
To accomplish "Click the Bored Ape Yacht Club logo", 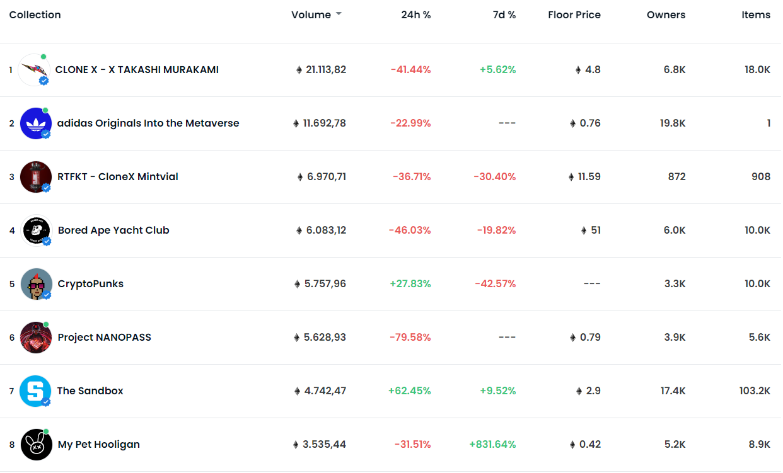I will pyautogui.click(x=35, y=231).
